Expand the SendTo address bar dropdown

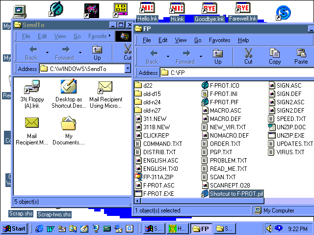click(x=128, y=69)
